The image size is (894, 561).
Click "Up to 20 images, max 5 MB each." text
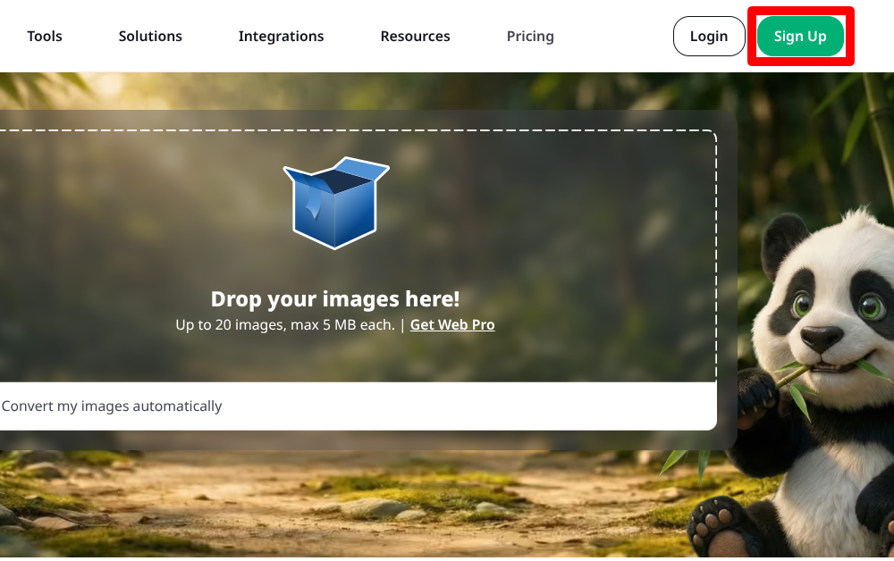click(x=285, y=324)
